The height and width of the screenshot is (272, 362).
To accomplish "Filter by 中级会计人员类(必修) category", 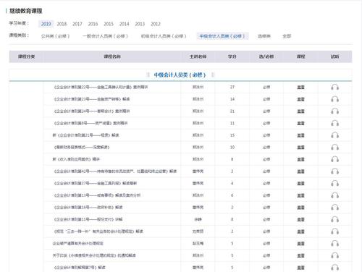I will (222, 36).
